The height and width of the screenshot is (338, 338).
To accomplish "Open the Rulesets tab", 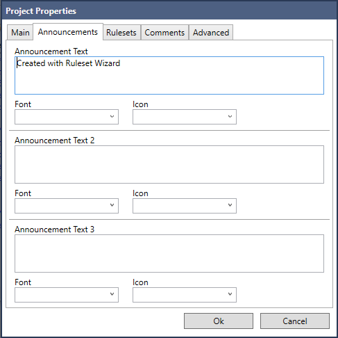I will (121, 33).
